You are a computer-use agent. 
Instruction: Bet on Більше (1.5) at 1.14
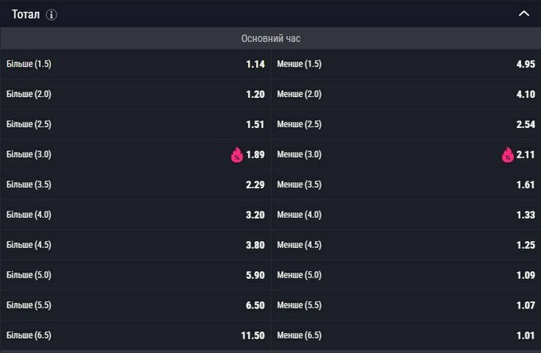click(135, 64)
